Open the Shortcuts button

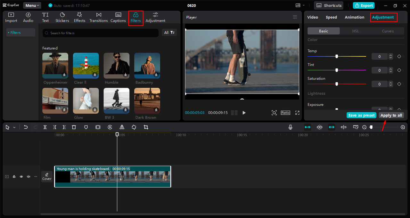tap(329, 5)
